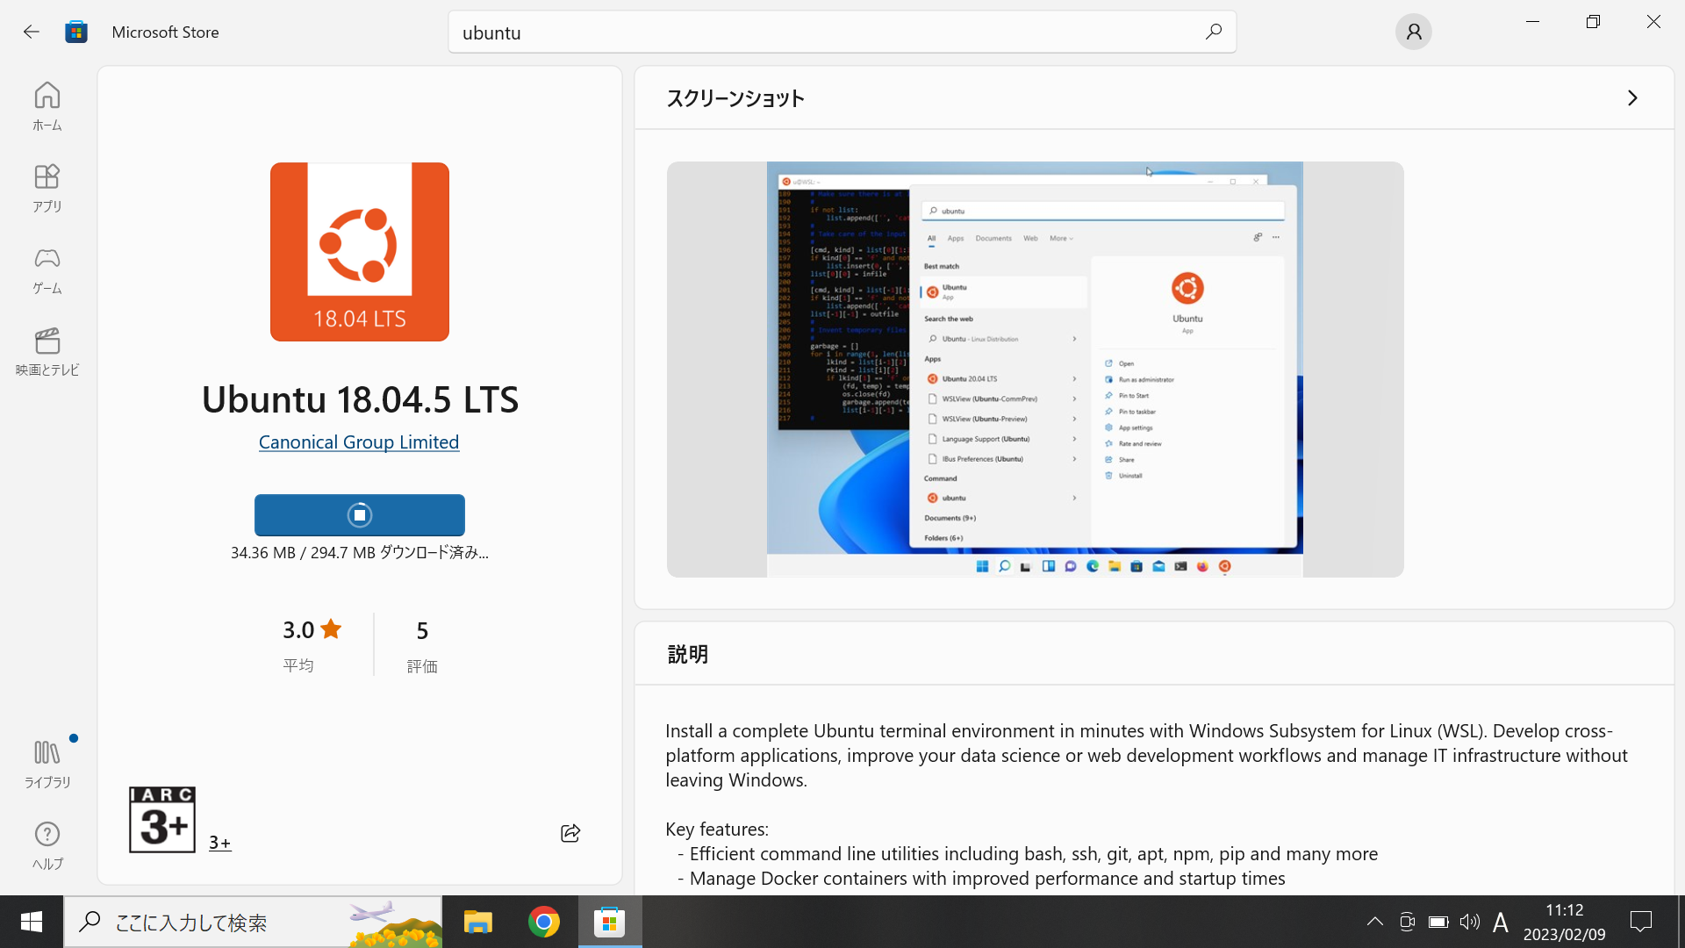The height and width of the screenshot is (948, 1685).
Task: Open Google Chrome from the taskbar
Action: click(x=543, y=922)
